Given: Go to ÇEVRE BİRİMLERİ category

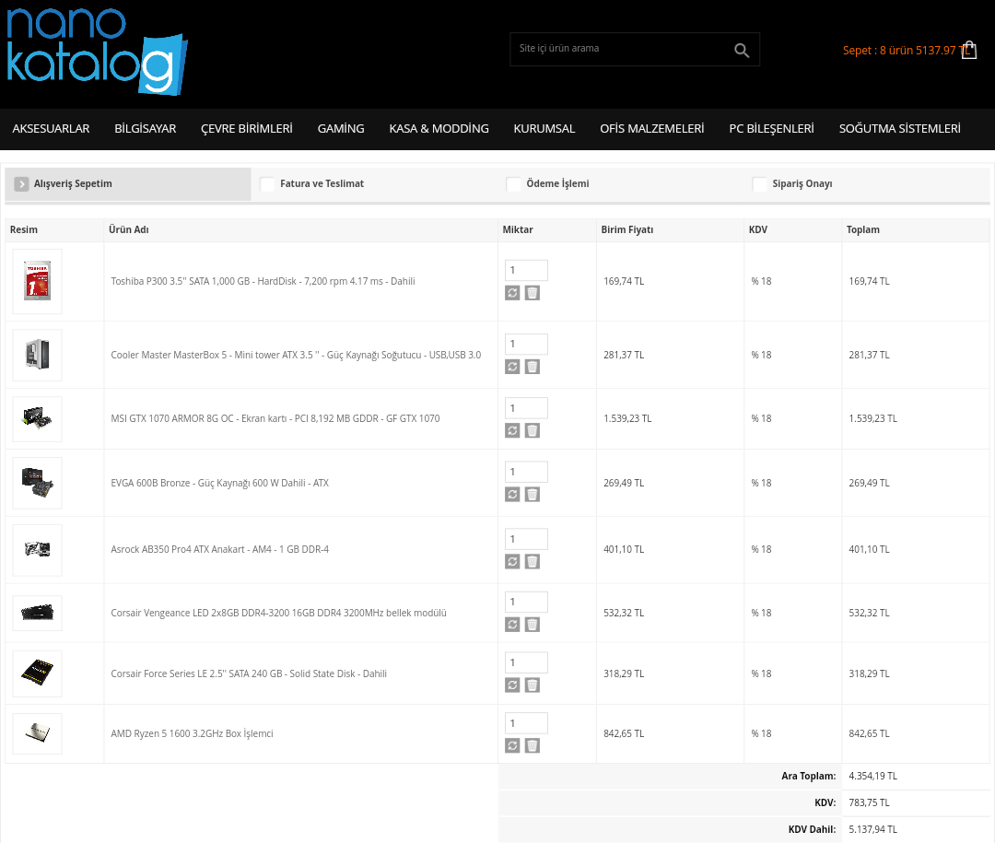Looking at the screenshot, I should [x=247, y=129].
